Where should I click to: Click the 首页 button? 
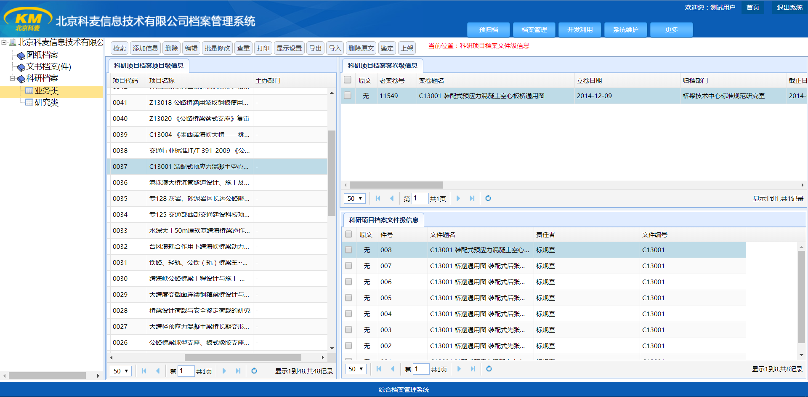coord(753,8)
